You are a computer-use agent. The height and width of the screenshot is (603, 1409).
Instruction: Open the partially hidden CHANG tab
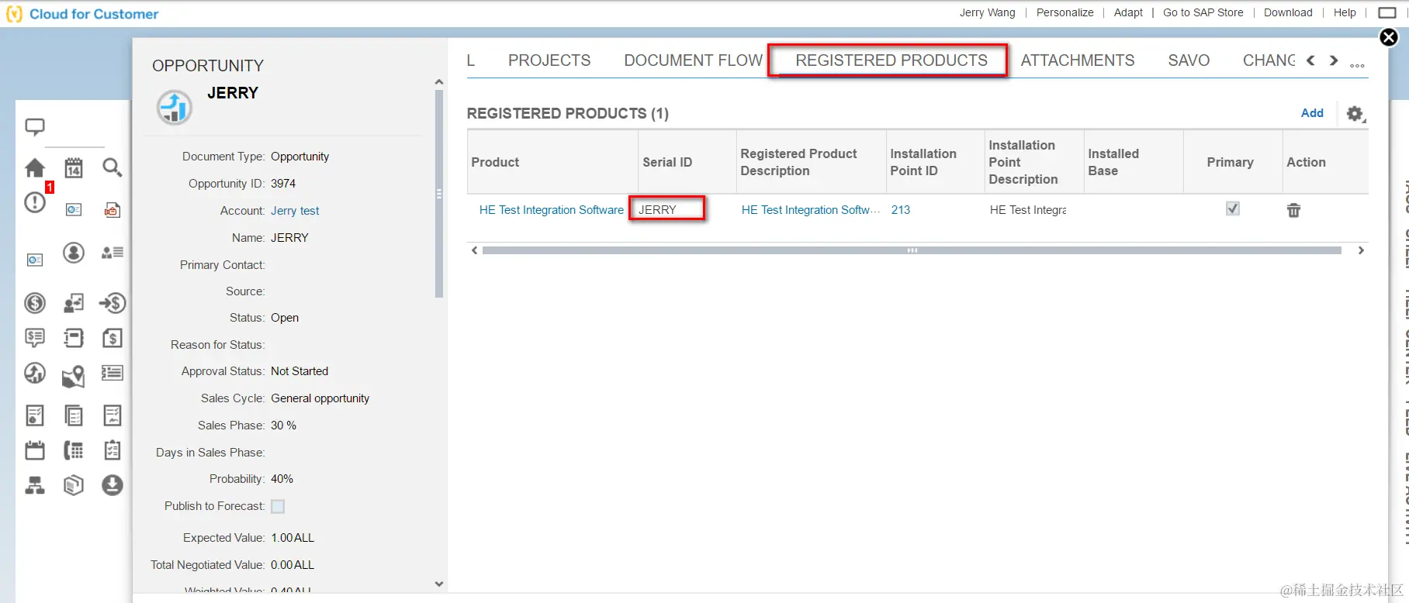click(x=1269, y=60)
